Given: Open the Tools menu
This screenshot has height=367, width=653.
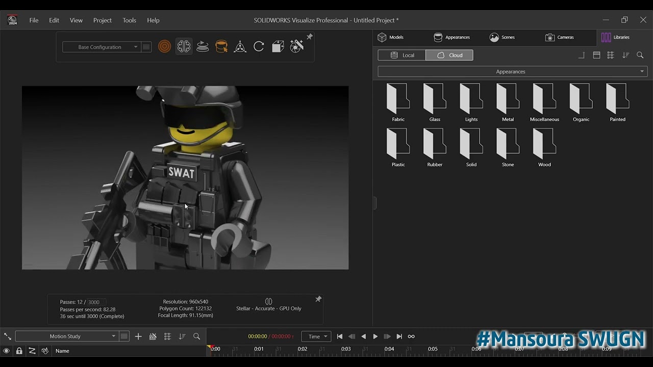Looking at the screenshot, I should [x=129, y=20].
